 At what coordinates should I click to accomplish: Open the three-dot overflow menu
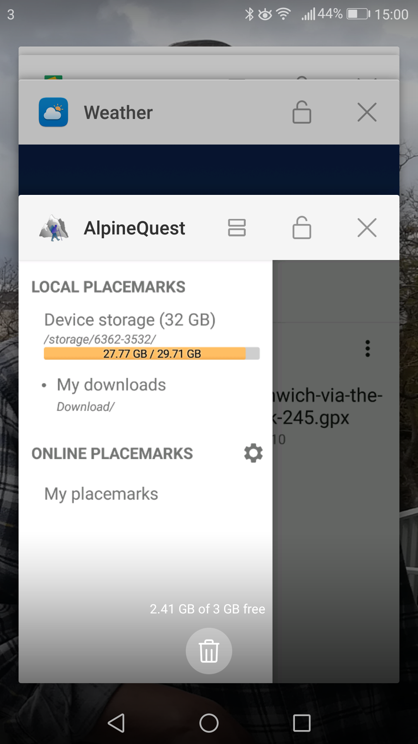coord(368,348)
